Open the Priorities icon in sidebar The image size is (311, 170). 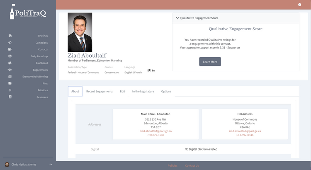(x=10, y=90)
